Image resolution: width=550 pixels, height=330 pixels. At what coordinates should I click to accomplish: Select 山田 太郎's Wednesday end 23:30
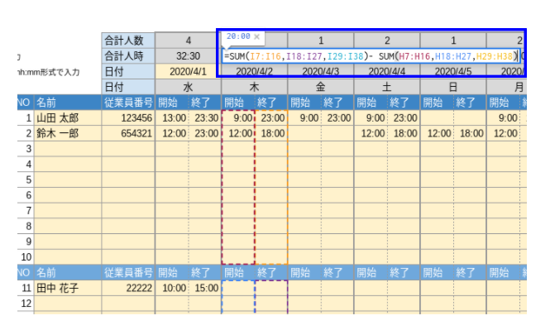coord(205,117)
